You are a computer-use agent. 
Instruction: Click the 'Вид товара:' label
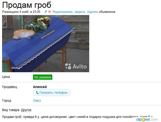11,110
